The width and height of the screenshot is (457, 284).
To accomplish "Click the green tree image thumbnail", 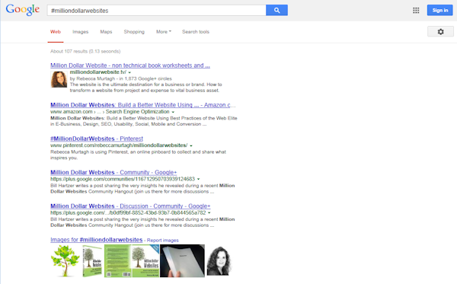I will (x=66, y=260).
